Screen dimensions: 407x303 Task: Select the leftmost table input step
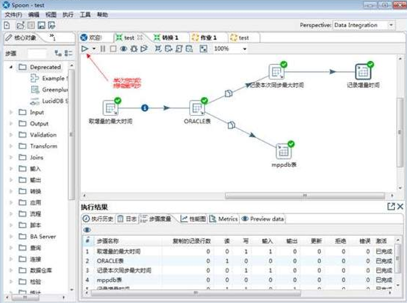[110, 108]
